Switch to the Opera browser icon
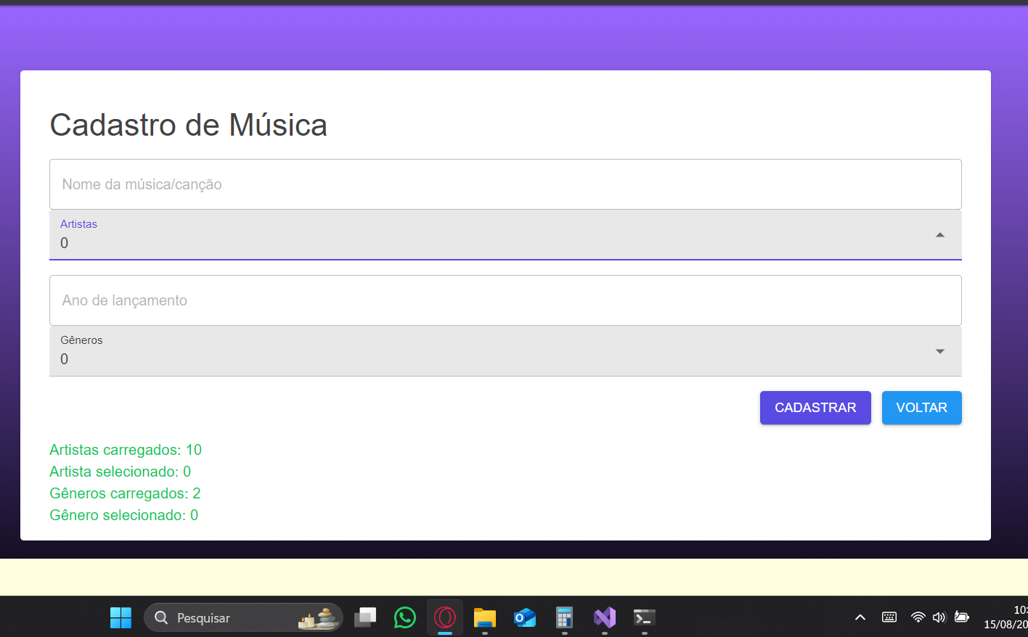 [x=445, y=617]
